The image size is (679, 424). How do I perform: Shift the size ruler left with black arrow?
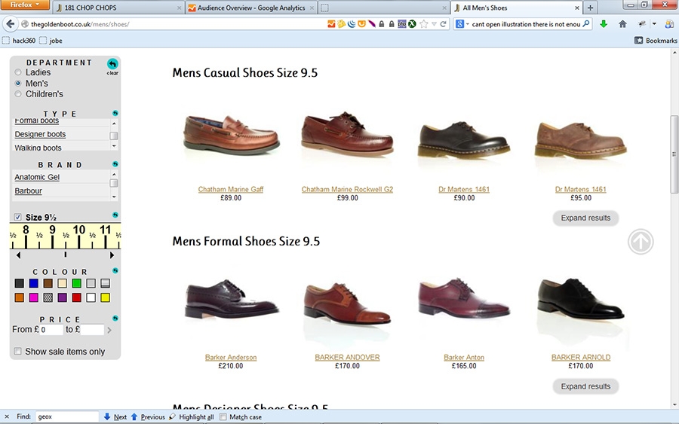point(18,255)
